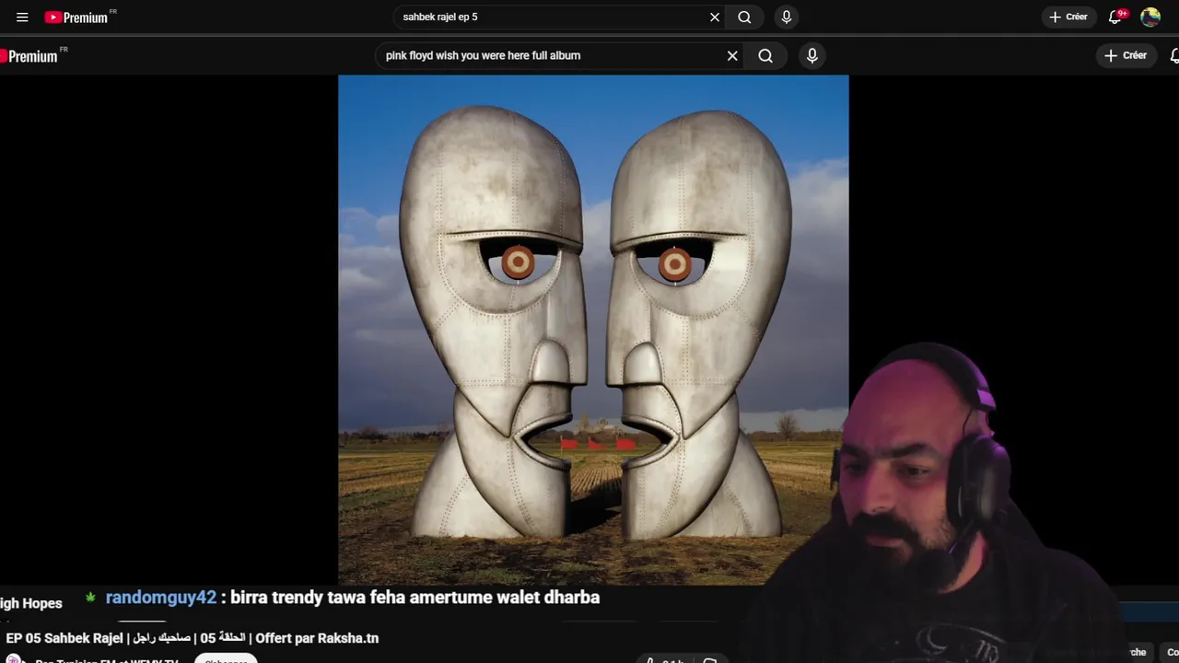Start voice search beside 'sahbek rajel' search
The image size is (1179, 663).
pyautogui.click(x=787, y=17)
